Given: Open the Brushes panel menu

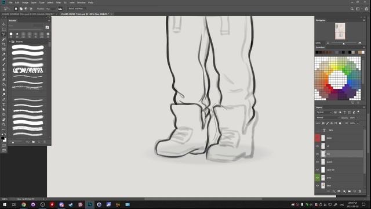Looking at the screenshot, I should [x=49, y=21].
